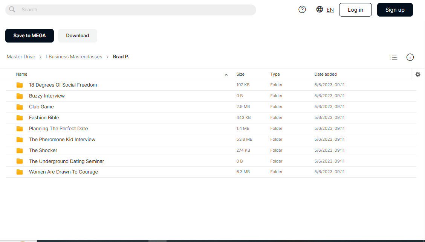Go to Master Drive breadcrumb
The image size is (425, 242).
click(x=21, y=56)
